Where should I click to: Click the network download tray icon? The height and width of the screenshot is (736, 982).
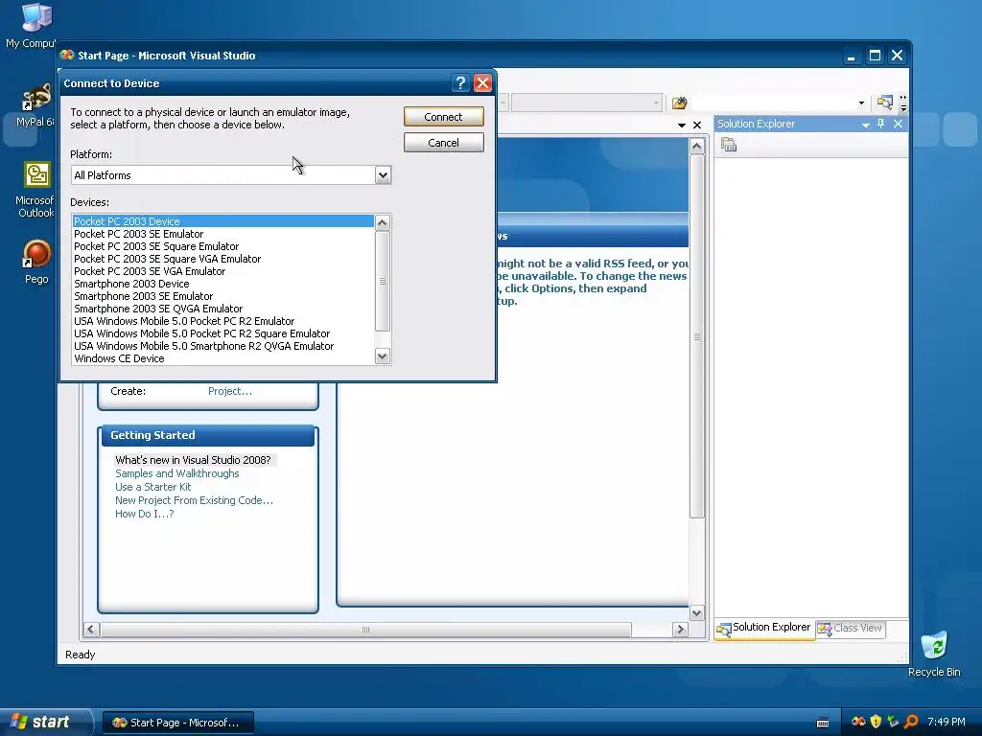point(893,722)
